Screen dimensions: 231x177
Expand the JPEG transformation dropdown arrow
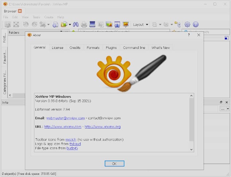point(49,24)
